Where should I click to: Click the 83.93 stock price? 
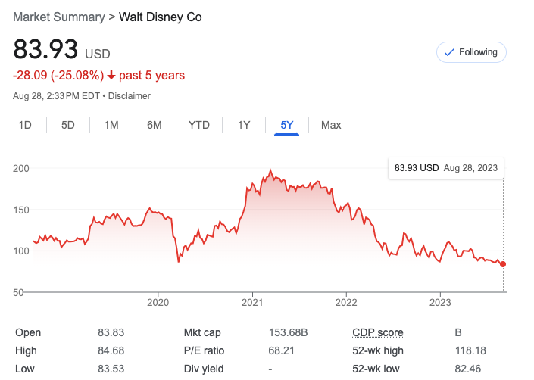pos(46,50)
